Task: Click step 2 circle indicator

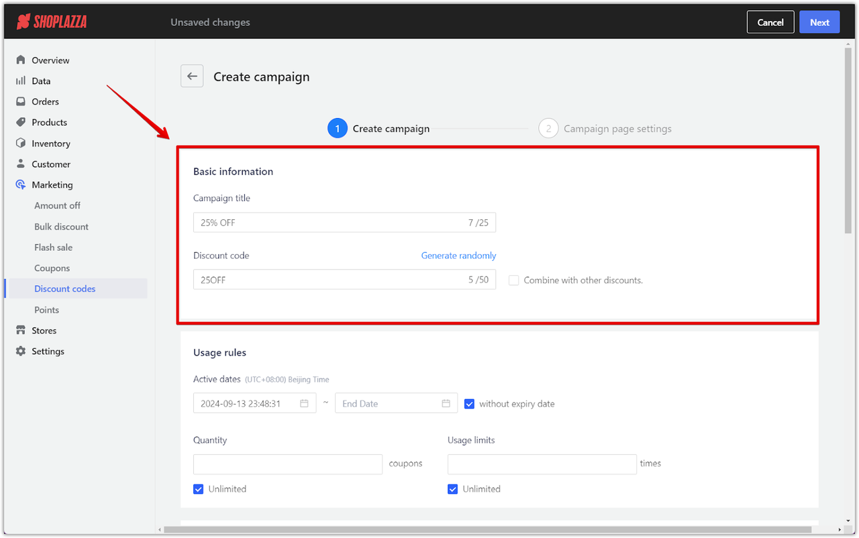Action: [x=548, y=128]
